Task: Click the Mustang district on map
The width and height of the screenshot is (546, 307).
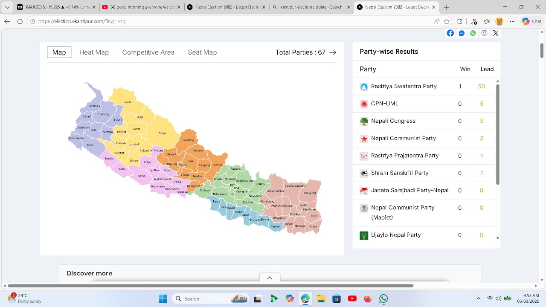Action: click(x=189, y=140)
